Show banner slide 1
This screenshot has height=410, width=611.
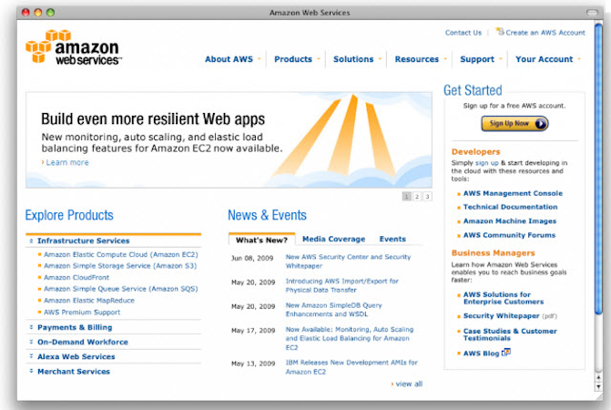click(406, 197)
